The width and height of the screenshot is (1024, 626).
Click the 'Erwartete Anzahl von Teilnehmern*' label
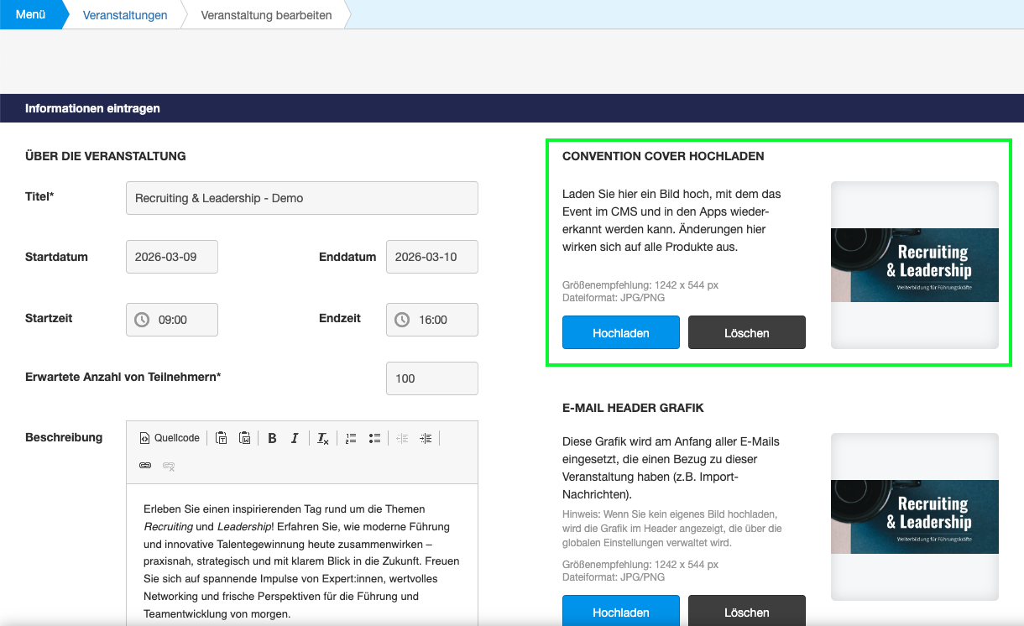click(123, 378)
